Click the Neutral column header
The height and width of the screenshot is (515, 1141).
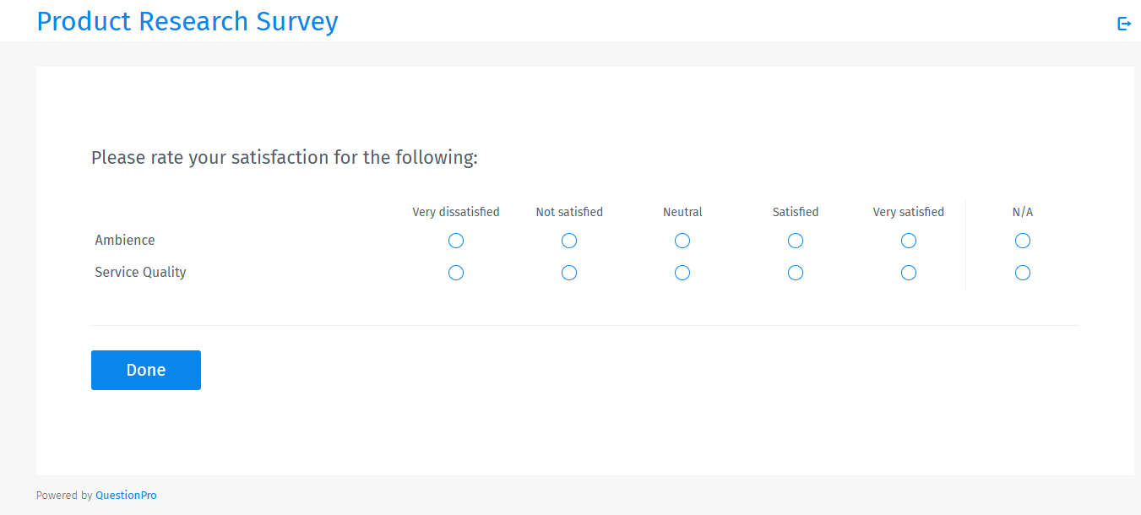(x=682, y=212)
